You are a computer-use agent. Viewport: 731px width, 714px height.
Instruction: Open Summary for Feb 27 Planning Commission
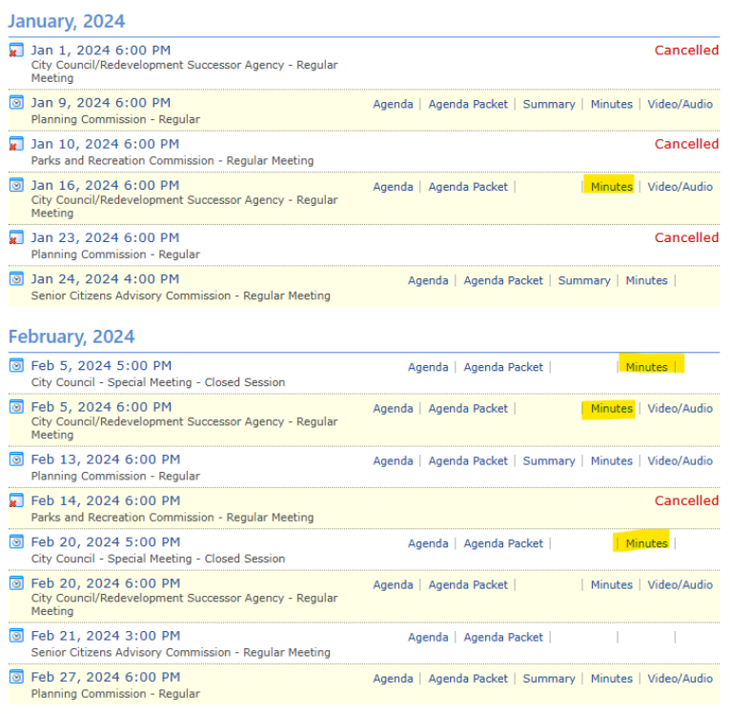[x=549, y=679]
